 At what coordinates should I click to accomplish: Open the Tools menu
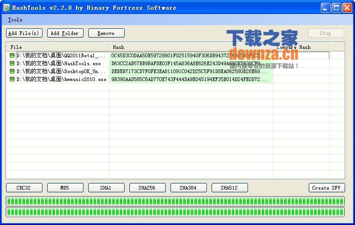pyautogui.click(x=15, y=20)
